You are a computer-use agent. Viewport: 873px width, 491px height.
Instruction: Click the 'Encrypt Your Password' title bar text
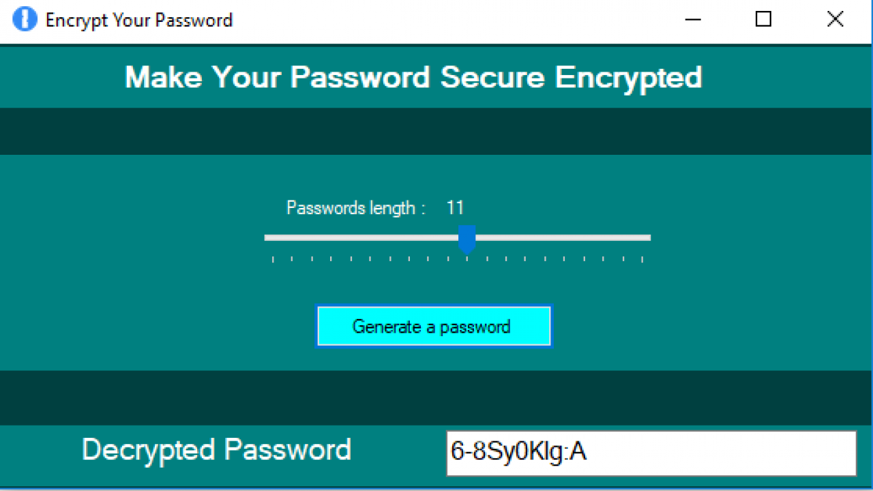[x=139, y=20]
